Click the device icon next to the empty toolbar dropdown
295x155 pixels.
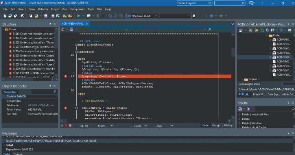coord(194,16)
